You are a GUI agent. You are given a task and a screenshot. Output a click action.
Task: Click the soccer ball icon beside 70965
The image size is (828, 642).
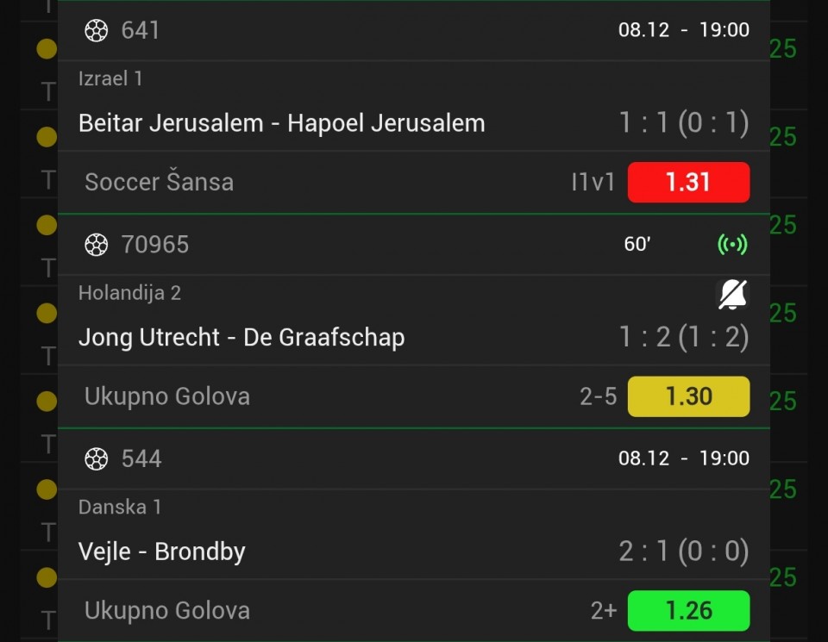tap(96, 245)
